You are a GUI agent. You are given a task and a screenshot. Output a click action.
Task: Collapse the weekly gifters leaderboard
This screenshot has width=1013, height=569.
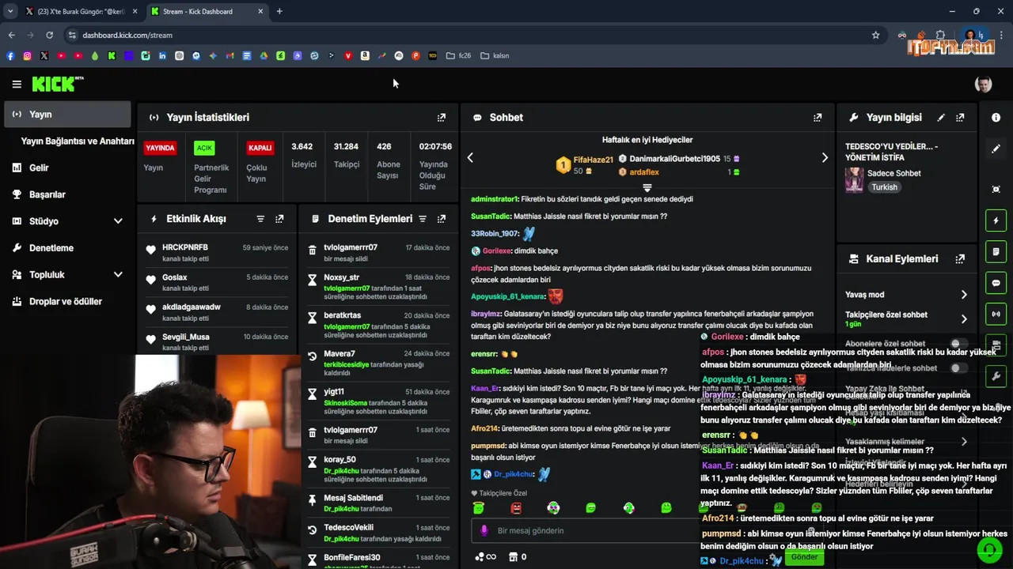[647, 187]
